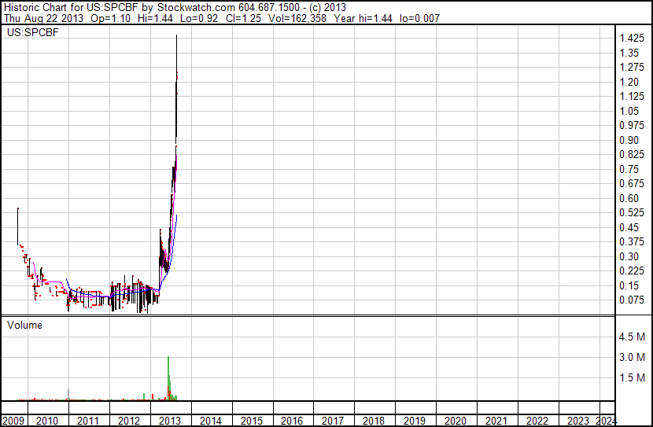Click the top of the 2013 price spike
Screen dimensions: 653x427
(176, 37)
